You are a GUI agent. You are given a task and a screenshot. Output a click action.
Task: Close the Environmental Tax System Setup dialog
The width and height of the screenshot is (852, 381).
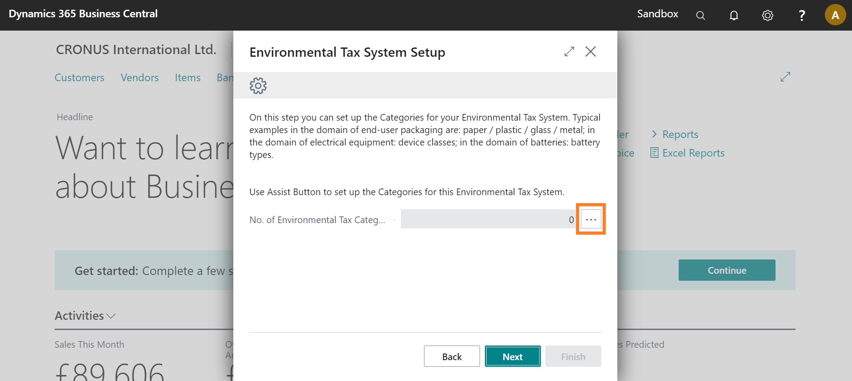[591, 52]
